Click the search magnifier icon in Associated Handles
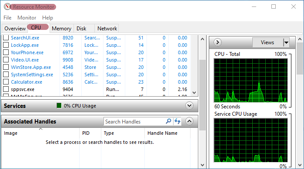The image size is (304, 169). 168,121
